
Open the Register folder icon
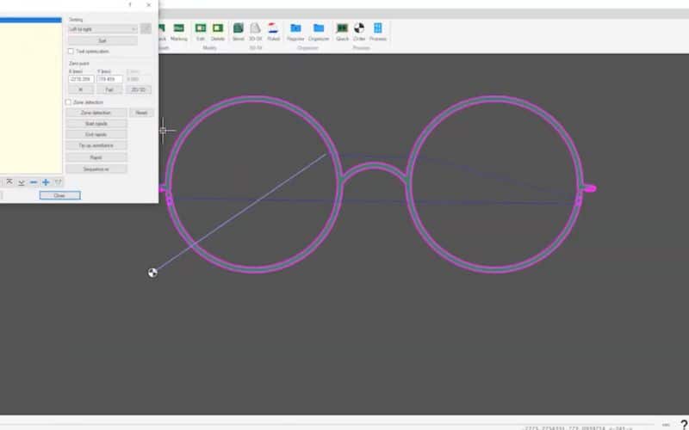tap(295, 29)
